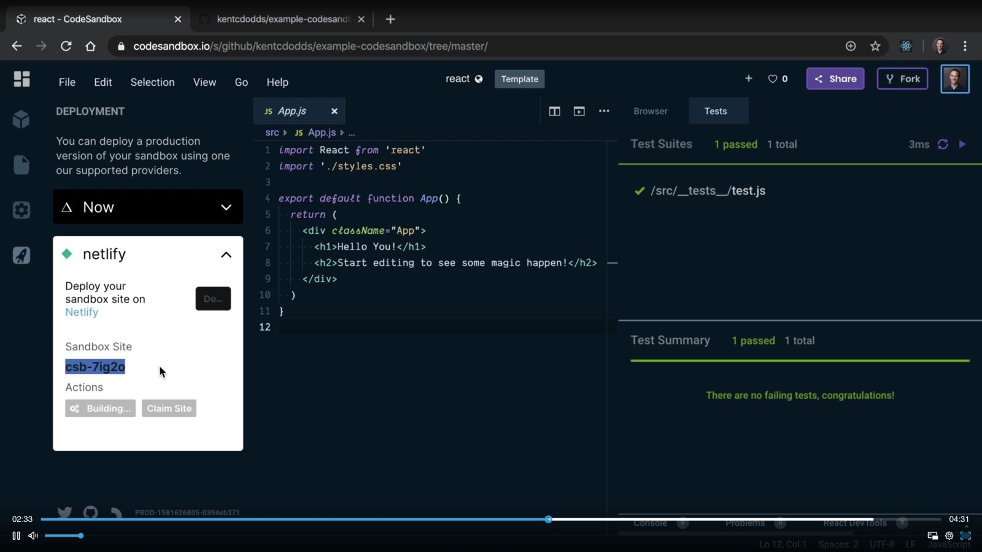Open the Help menu

coord(277,82)
